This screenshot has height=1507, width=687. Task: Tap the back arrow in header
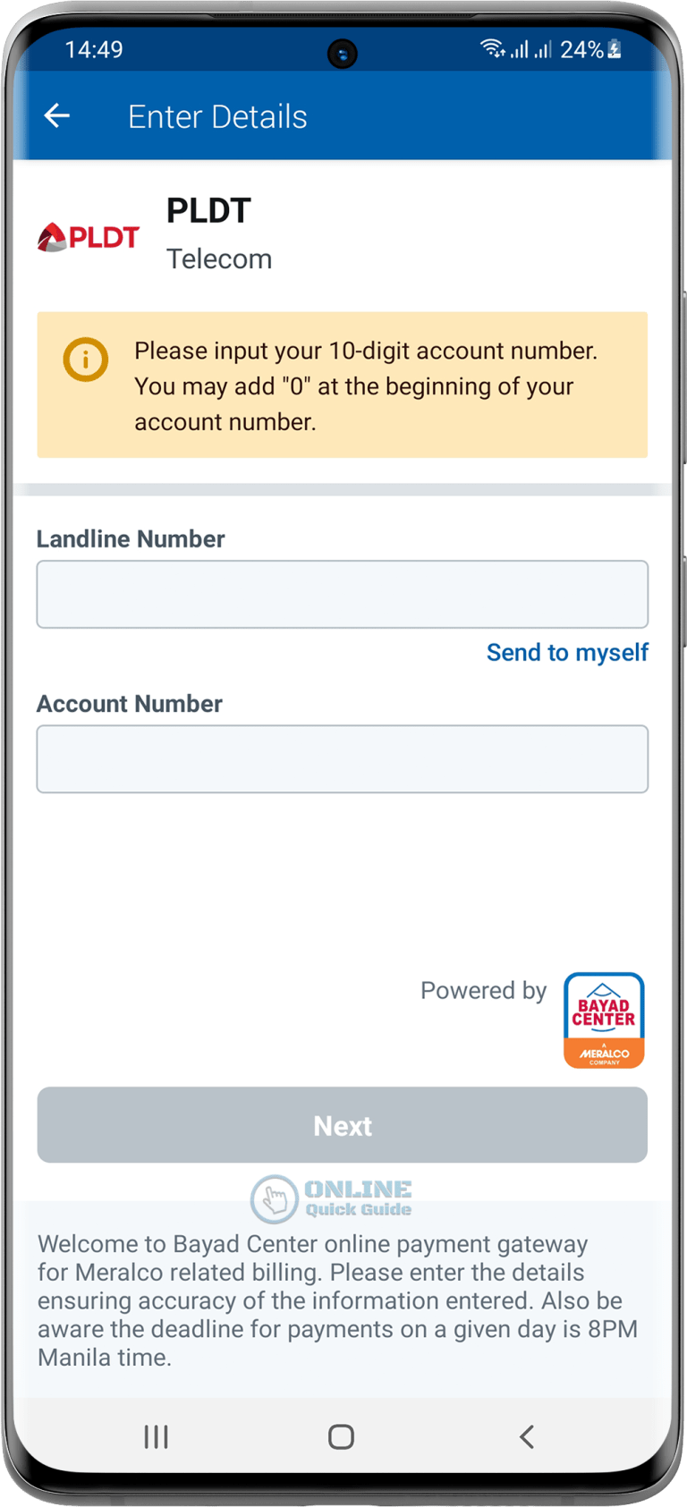[57, 115]
